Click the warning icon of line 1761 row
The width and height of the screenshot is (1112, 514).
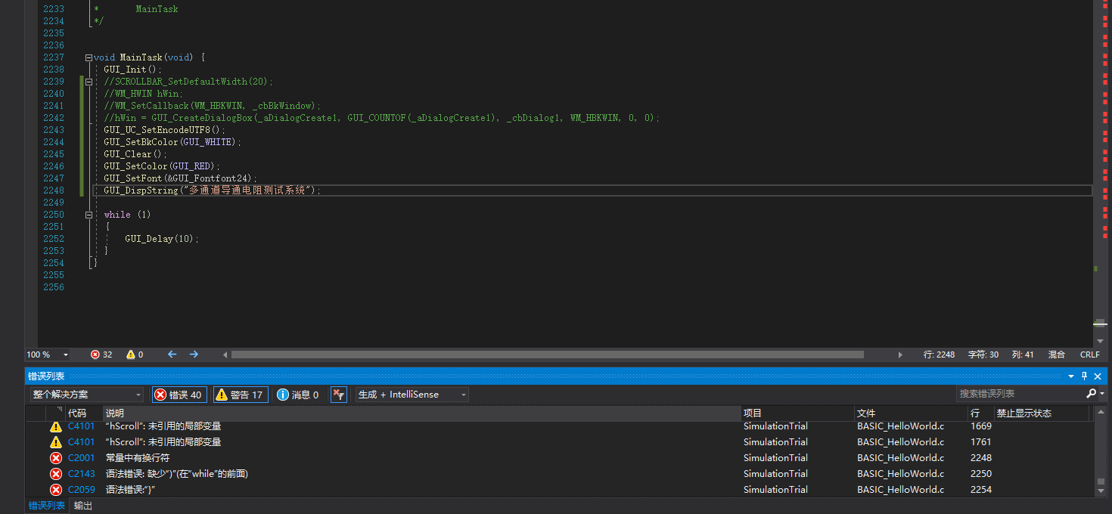(56, 442)
